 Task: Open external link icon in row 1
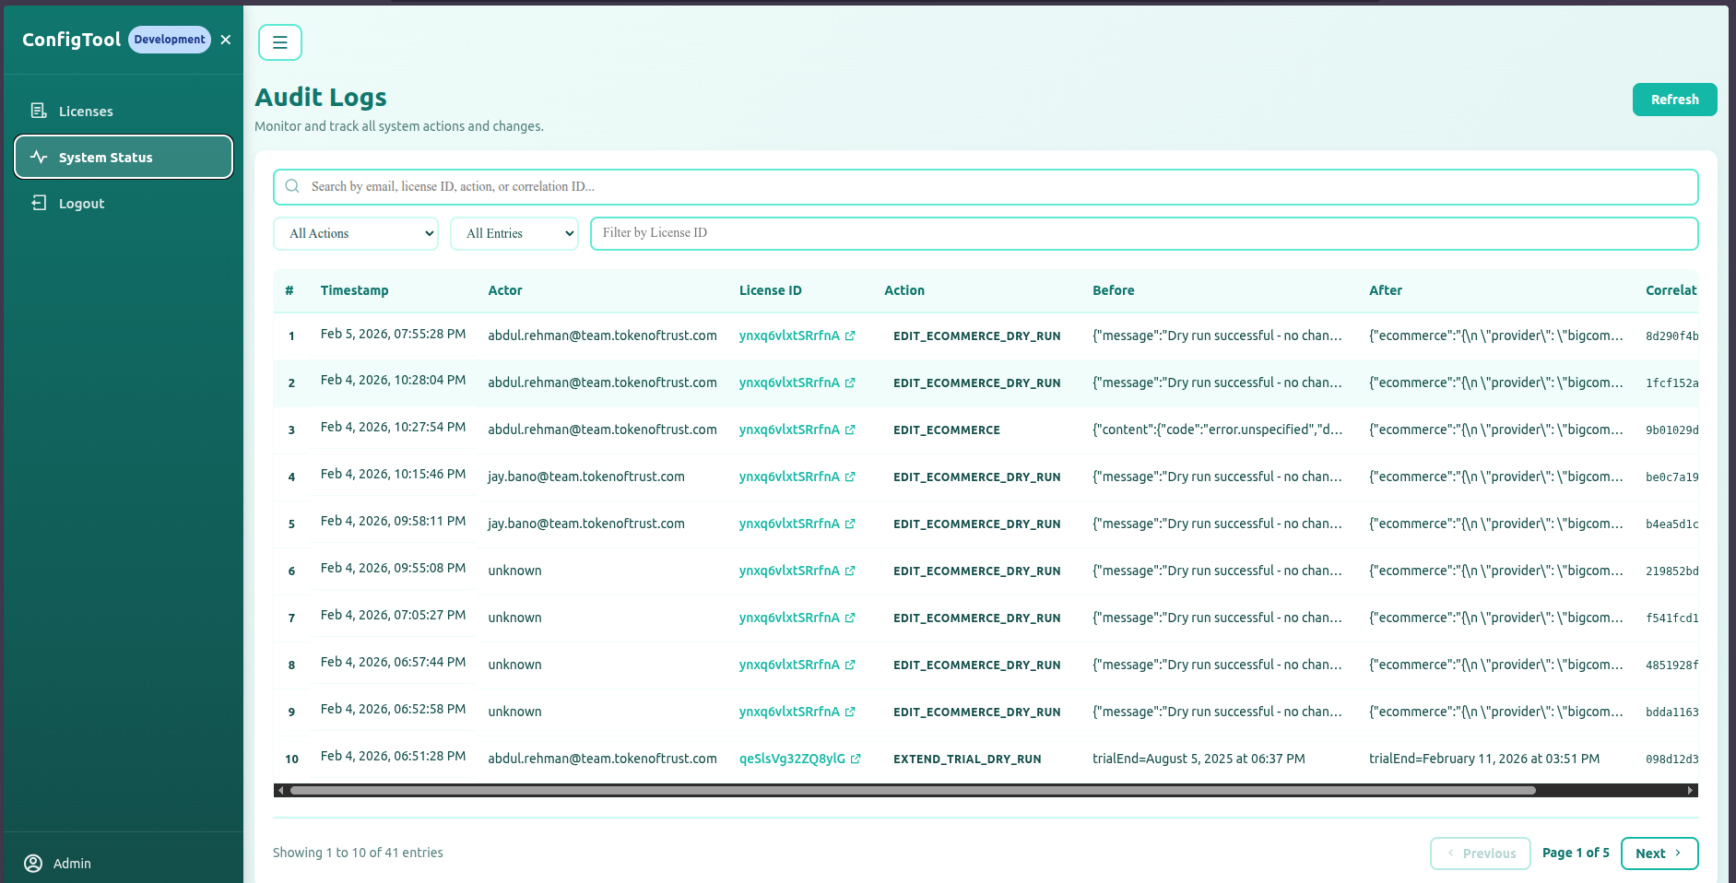(850, 336)
